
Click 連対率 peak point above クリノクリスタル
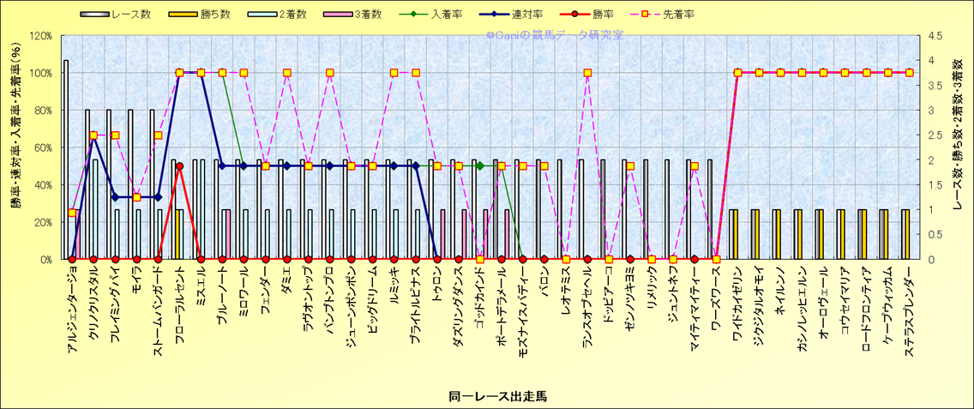[x=93, y=135]
